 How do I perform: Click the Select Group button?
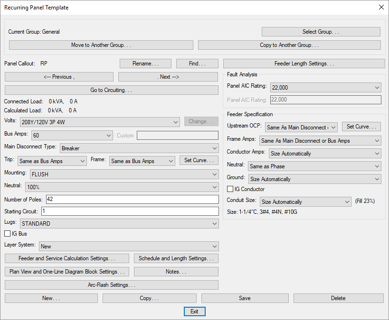click(321, 32)
